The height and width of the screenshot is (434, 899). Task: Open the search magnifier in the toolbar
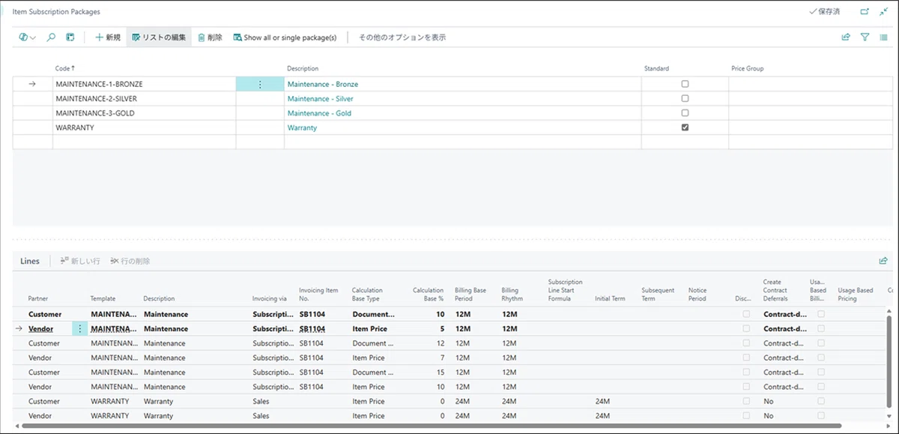[51, 37]
